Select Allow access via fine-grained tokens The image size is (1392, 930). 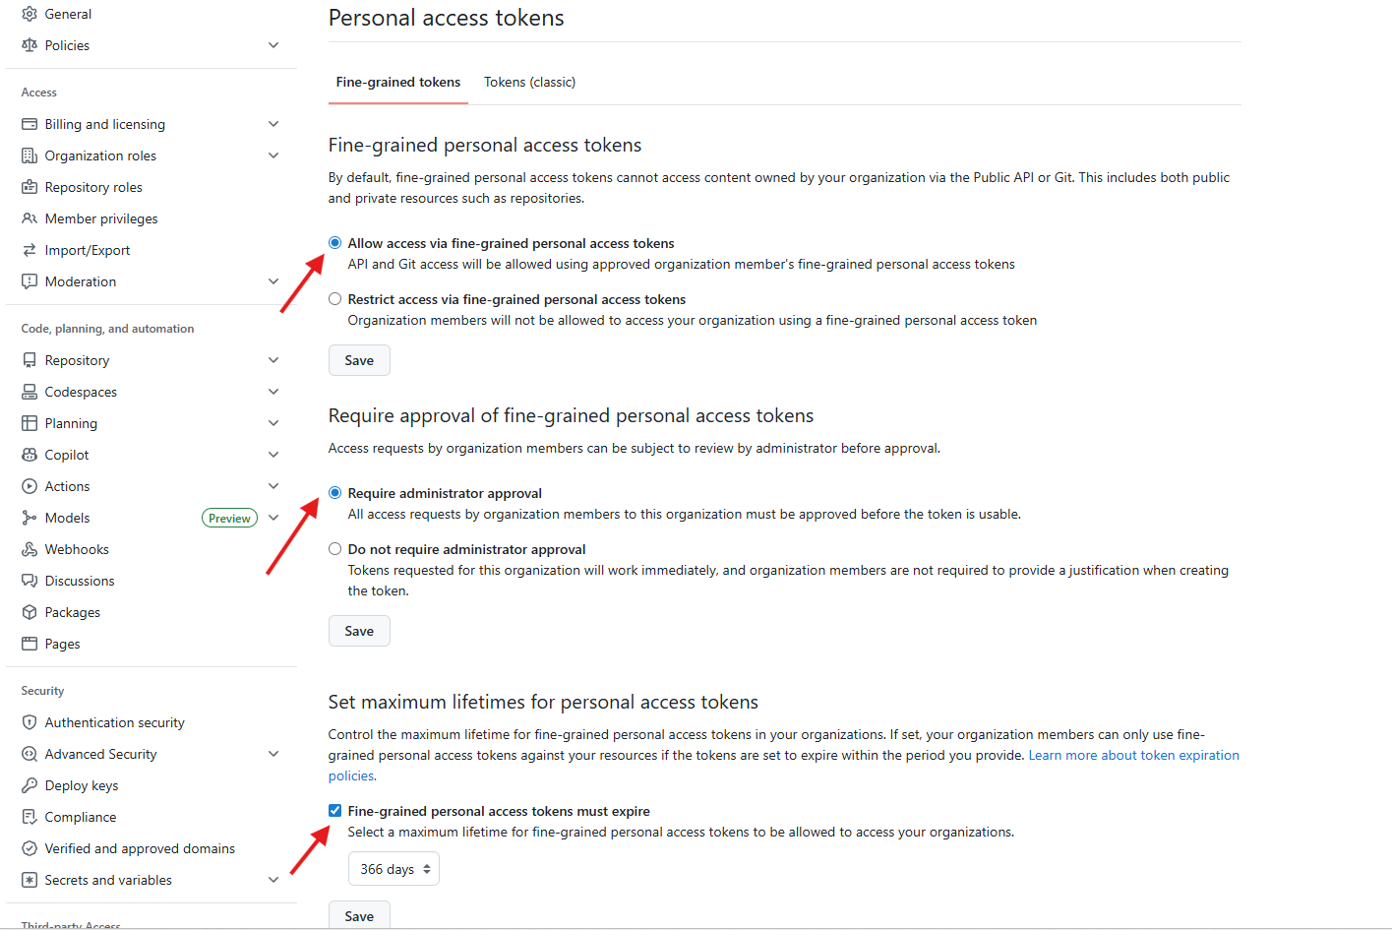point(335,243)
